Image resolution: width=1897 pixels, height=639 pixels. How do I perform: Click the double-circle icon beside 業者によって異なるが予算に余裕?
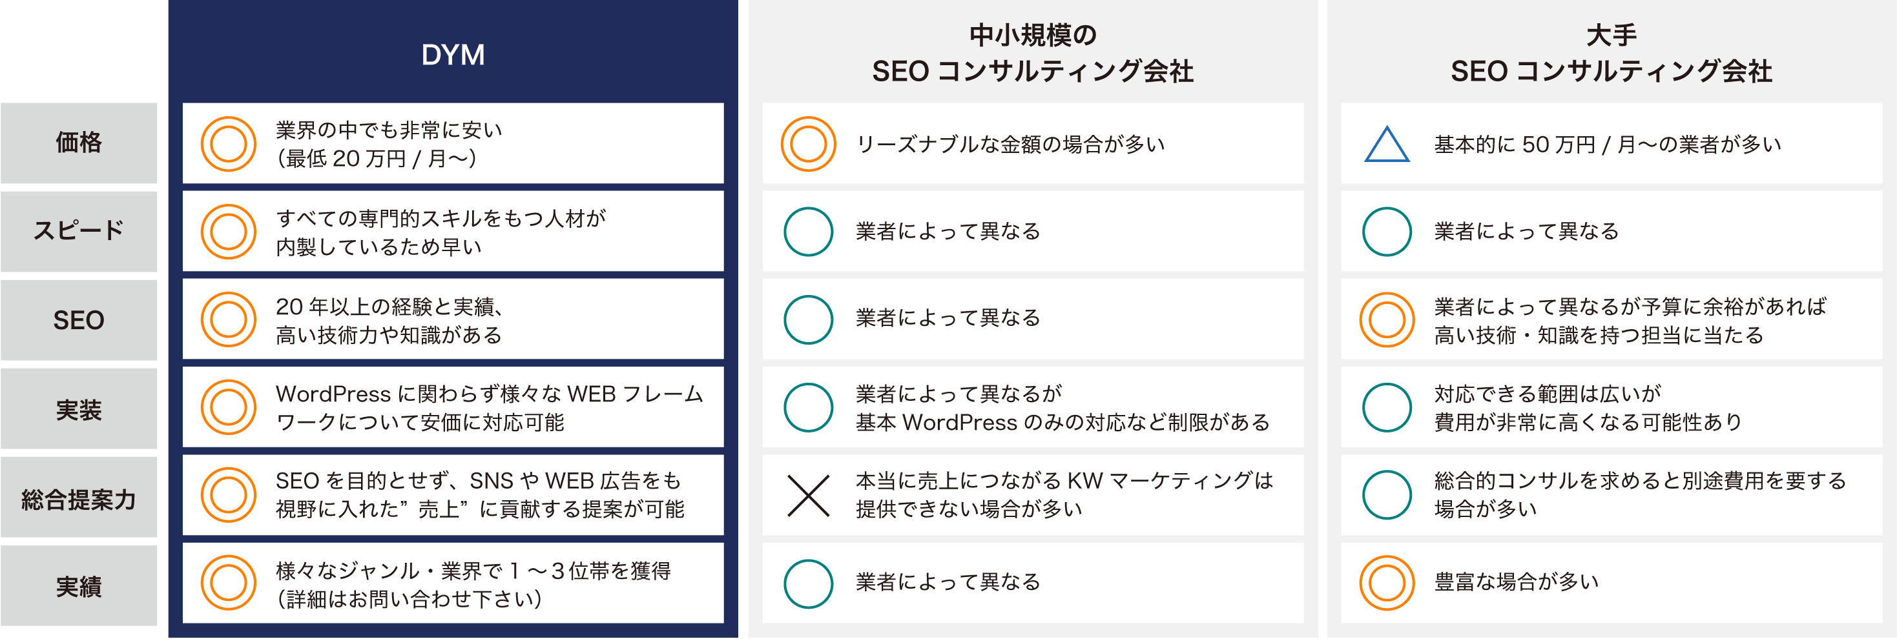(1387, 319)
